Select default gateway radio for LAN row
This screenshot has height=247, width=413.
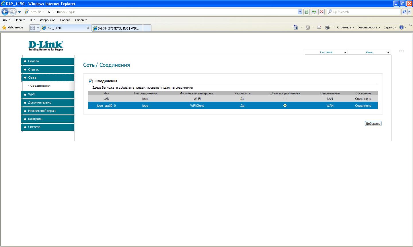[285, 99]
